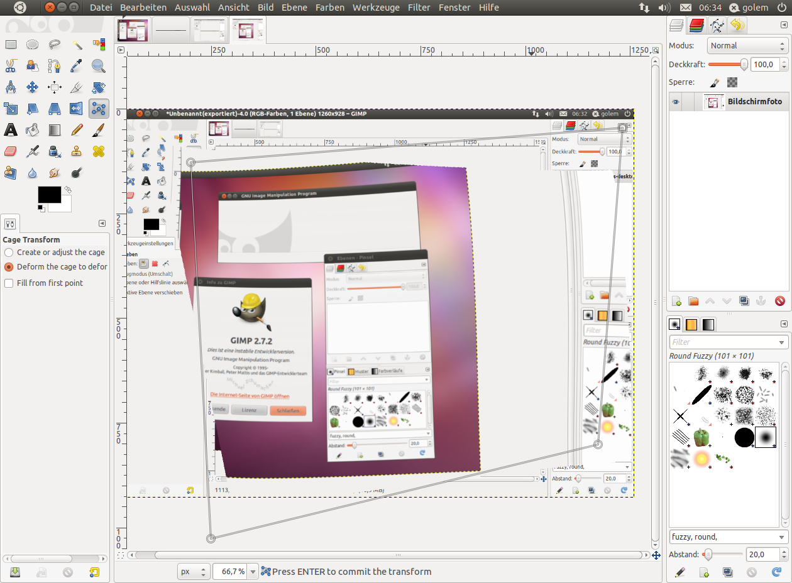Open the zoom percentage dropdown in the statusbar
The height and width of the screenshot is (583, 792).
[x=251, y=572]
